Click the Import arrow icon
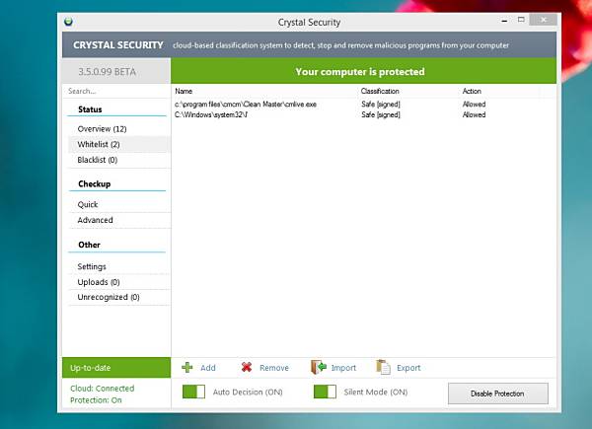The height and width of the screenshot is (429, 592). tap(319, 367)
